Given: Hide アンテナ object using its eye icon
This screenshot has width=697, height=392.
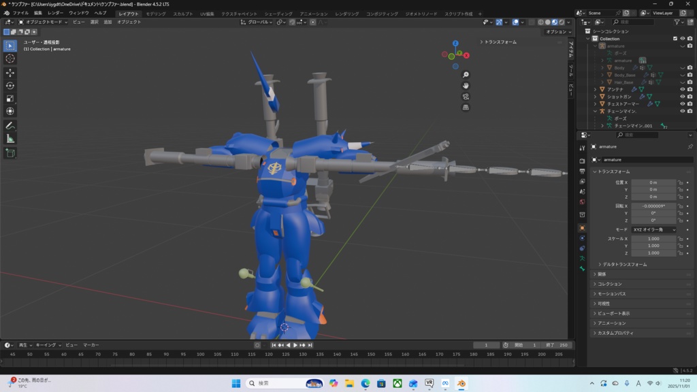Looking at the screenshot, I should 682,89.
